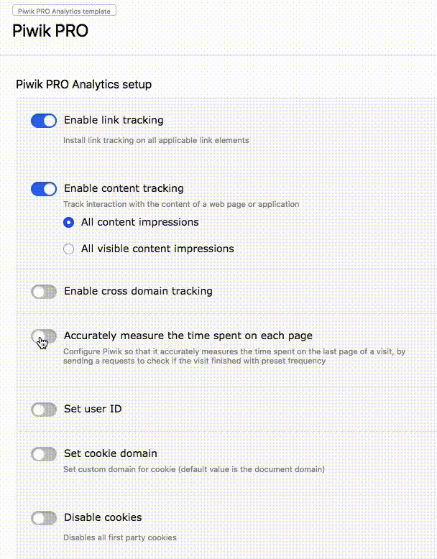
Task: Click the Enable content tracking label
Action: point(124,188)
